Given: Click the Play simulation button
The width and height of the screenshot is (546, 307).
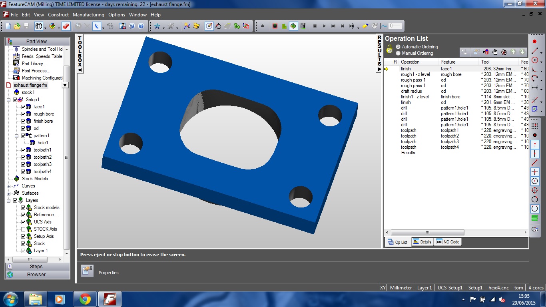Looking at the screenshot, I should click(x=324, y=26).
